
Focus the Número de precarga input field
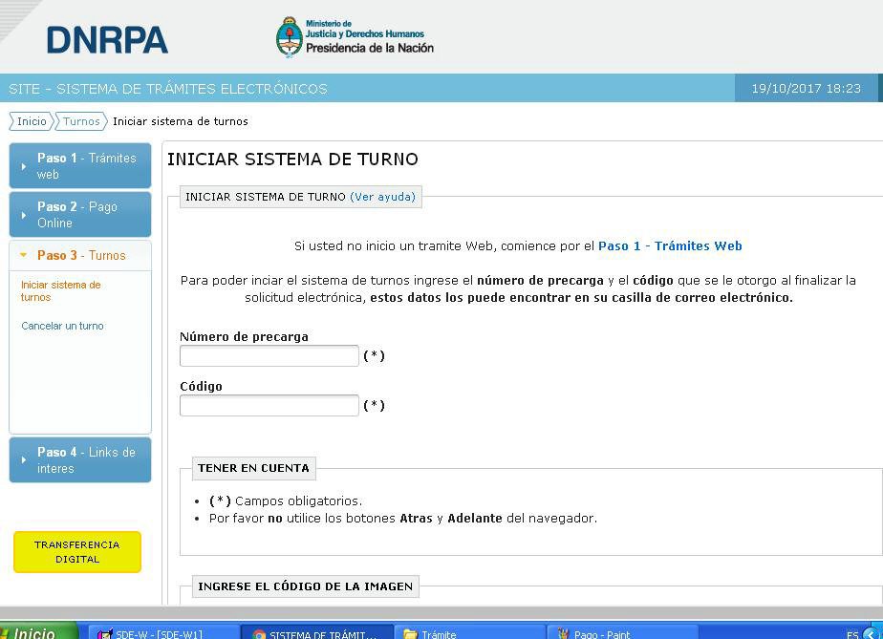point(269,356)
